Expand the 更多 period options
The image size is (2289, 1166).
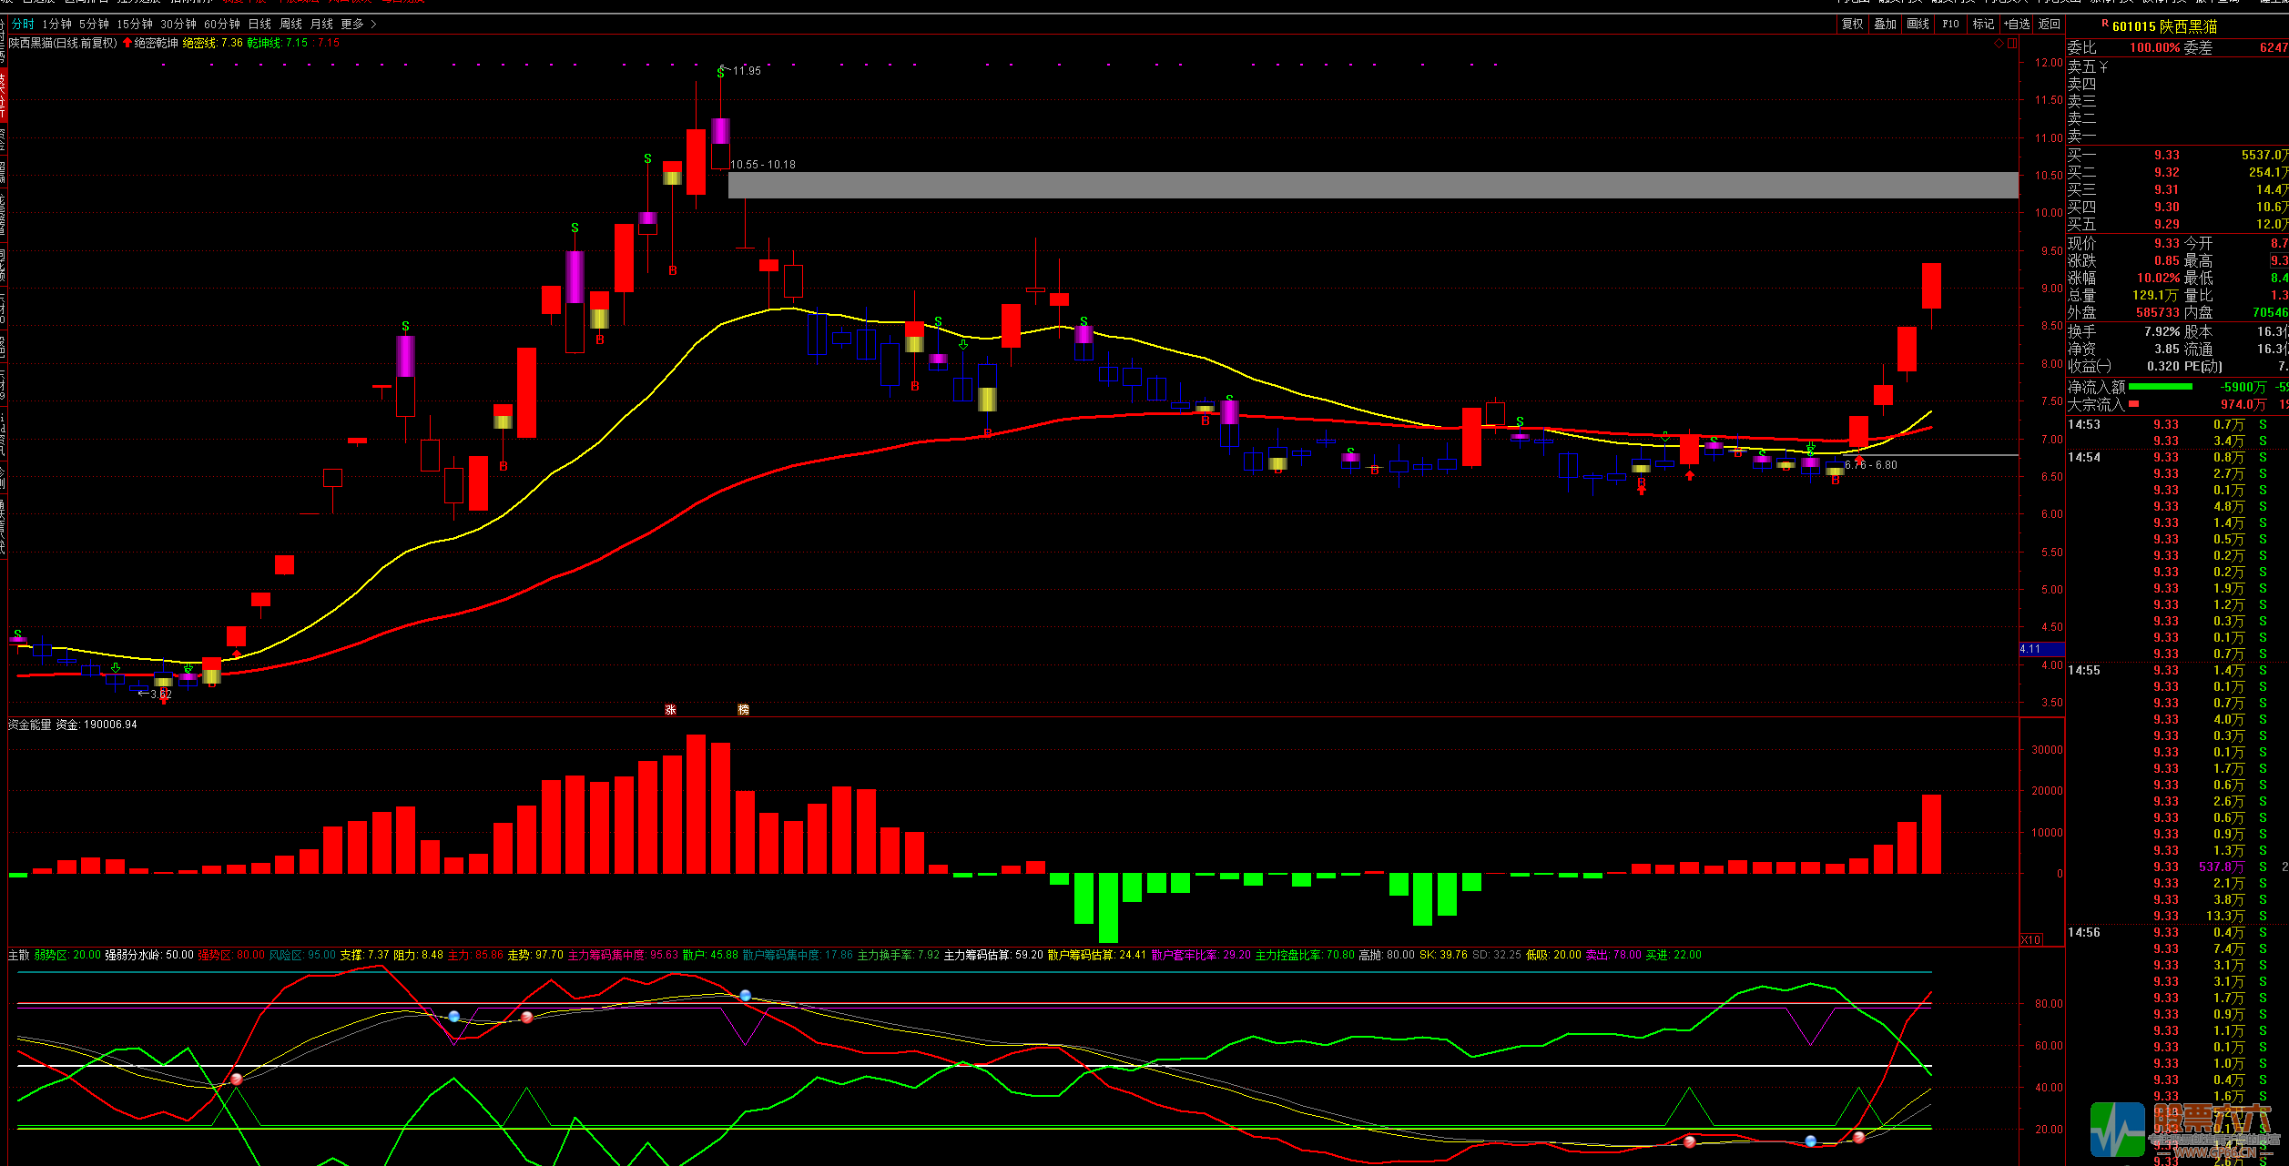[358, 25]
